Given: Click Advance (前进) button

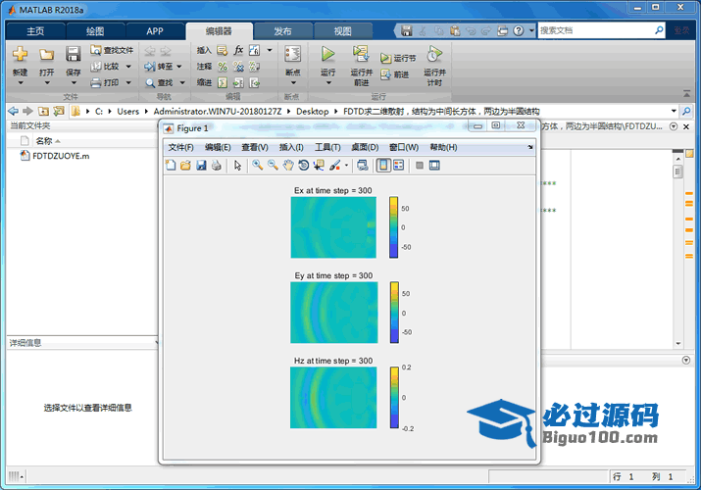Looking at the screenshot, I should [395, 74].
